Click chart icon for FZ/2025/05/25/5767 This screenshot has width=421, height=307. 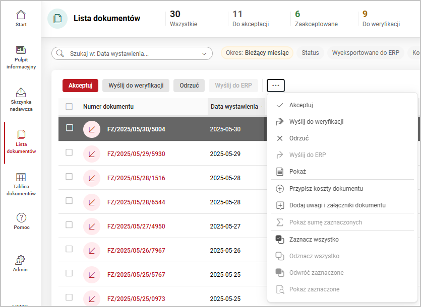pyautogui.click(x=92, y=275)
